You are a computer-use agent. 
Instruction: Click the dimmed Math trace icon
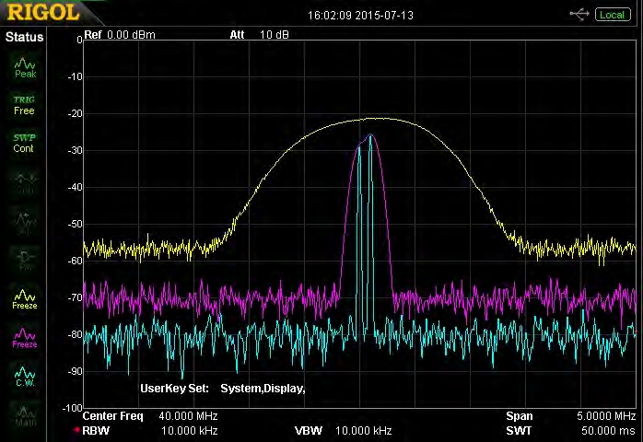pyautogui.click(x=26, y=416)
